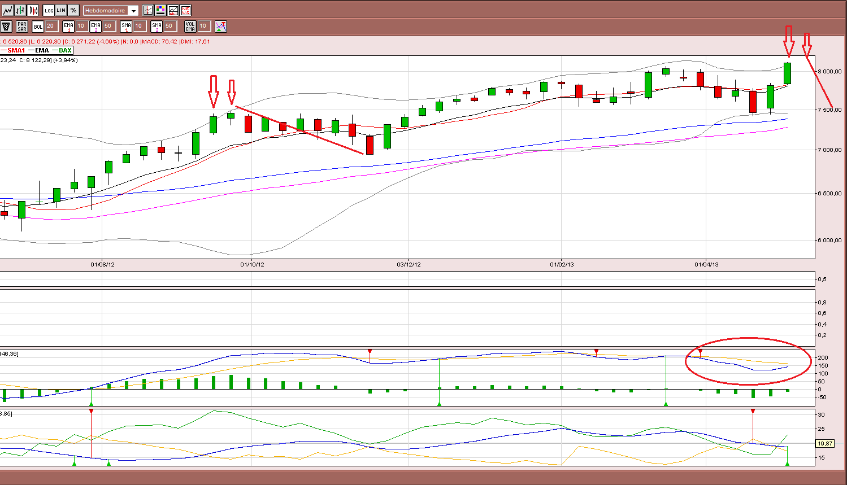Screen dimensions: 847x485
Task: Toggle buy/sell signal markers icon
Action: 221,26
